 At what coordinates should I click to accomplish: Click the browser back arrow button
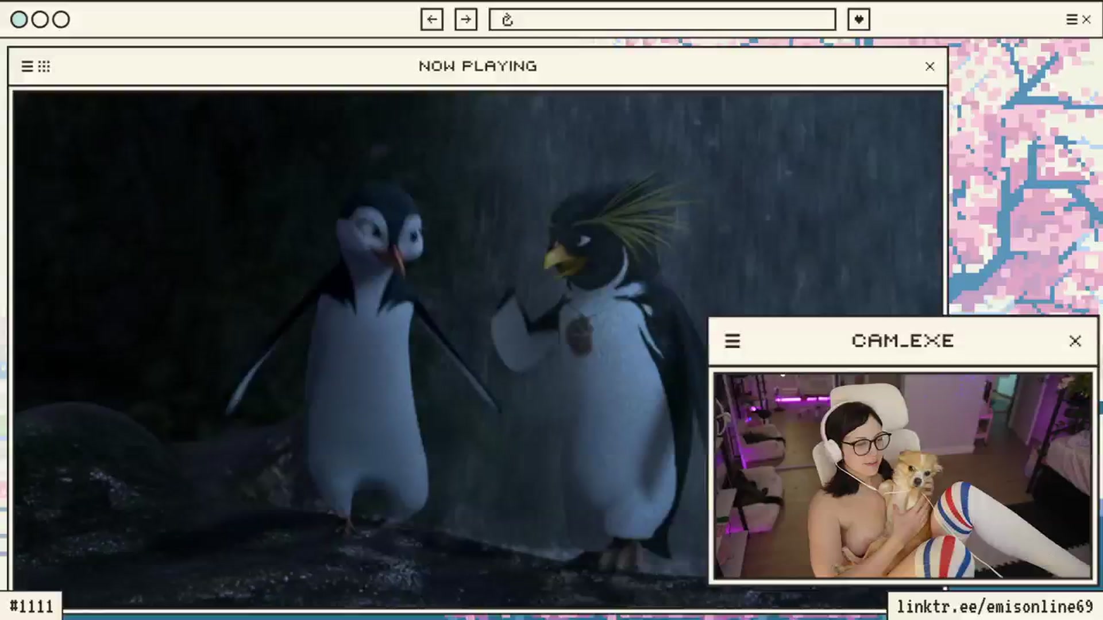coord(431,20)
